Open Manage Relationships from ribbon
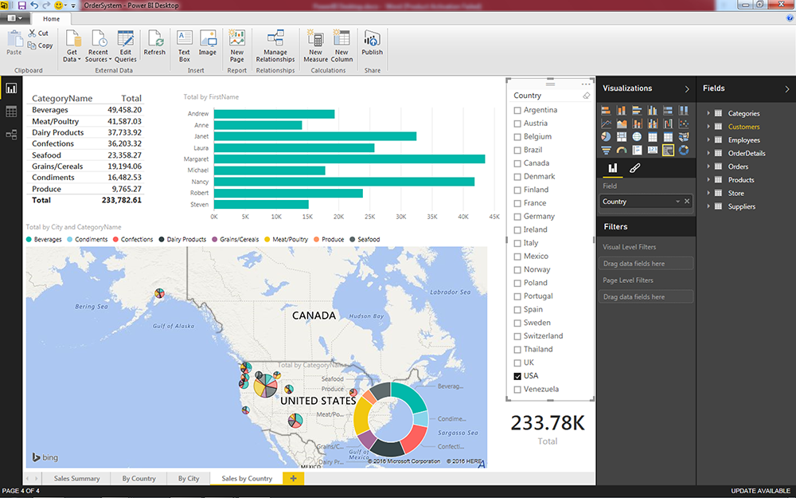This screenshot has width=796, height=498. [275, 45]
